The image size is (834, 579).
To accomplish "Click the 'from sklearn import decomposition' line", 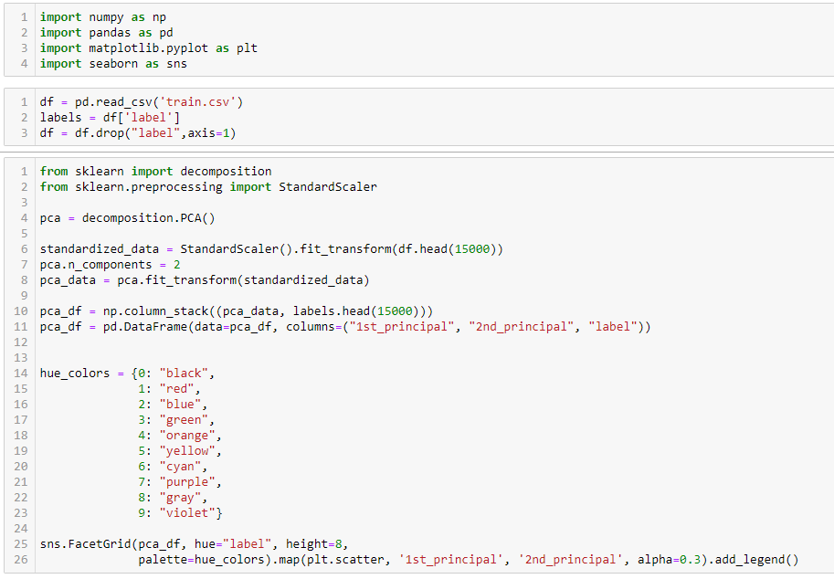I will 155,172.
